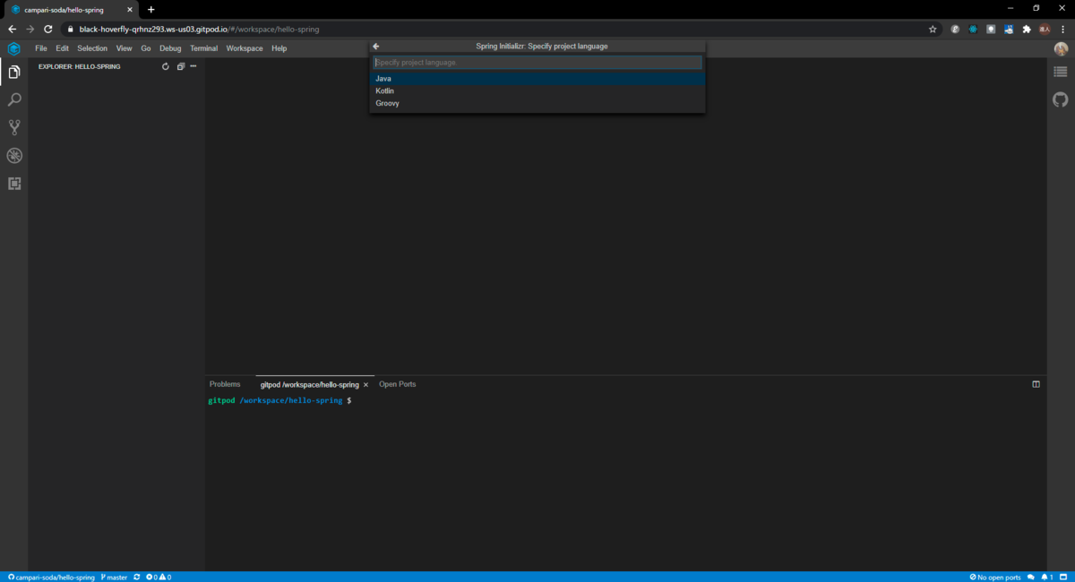Open the Extensions view in activity bar
The width and height of the screenshot is (1075, 582).
point(14,184)
